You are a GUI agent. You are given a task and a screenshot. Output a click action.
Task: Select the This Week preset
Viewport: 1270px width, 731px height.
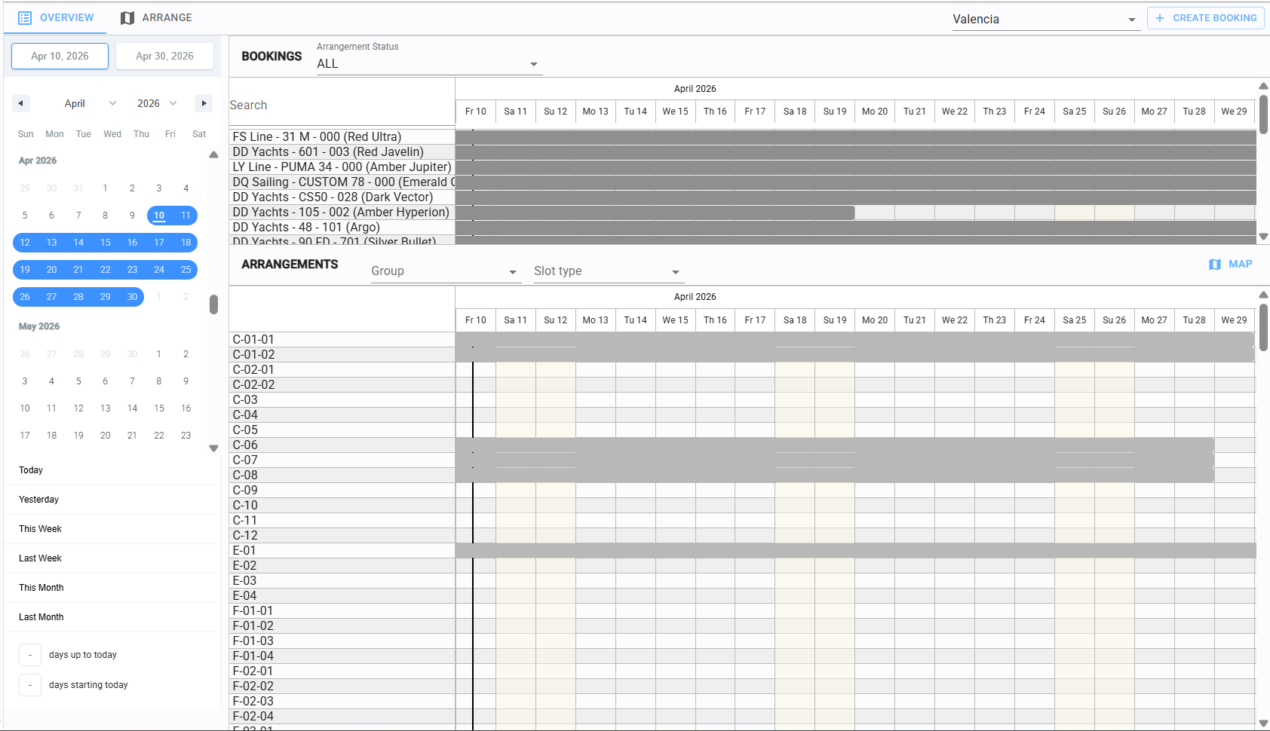point(41,529)
